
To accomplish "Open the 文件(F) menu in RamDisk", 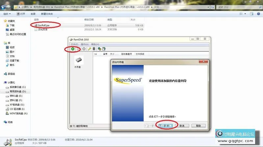I will (x=74, y=44).
